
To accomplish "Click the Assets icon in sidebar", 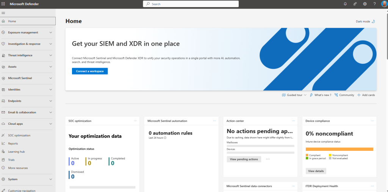I will click(3, 67).
